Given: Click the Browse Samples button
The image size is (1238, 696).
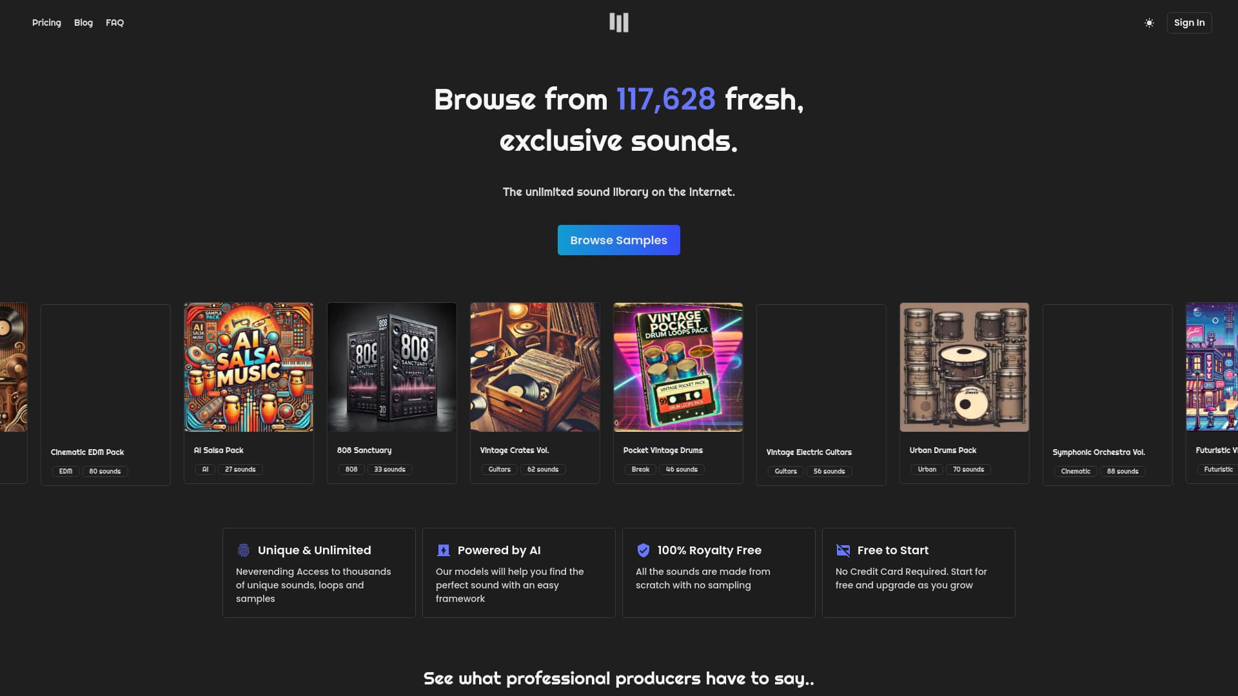Looking at the screenshot, I should click(x=618, y=240).
